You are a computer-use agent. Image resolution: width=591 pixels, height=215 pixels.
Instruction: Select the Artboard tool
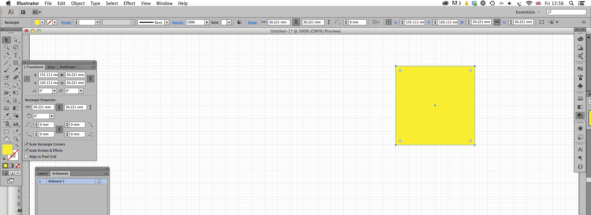[6, 131]
